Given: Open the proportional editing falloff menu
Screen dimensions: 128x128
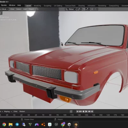Looking at the screenshot, I should point(95,9).
